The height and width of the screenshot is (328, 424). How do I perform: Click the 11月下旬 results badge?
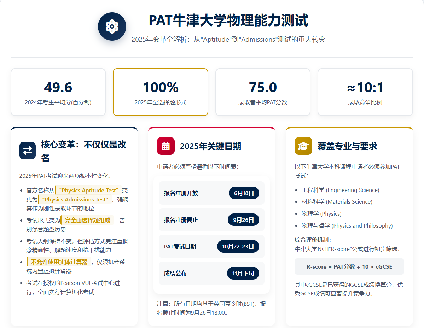[243, 273]
